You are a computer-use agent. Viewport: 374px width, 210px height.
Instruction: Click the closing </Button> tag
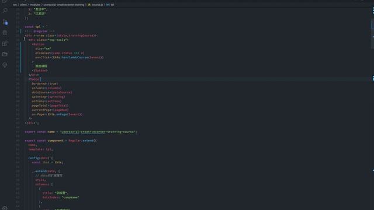click(x=40, y=71)
